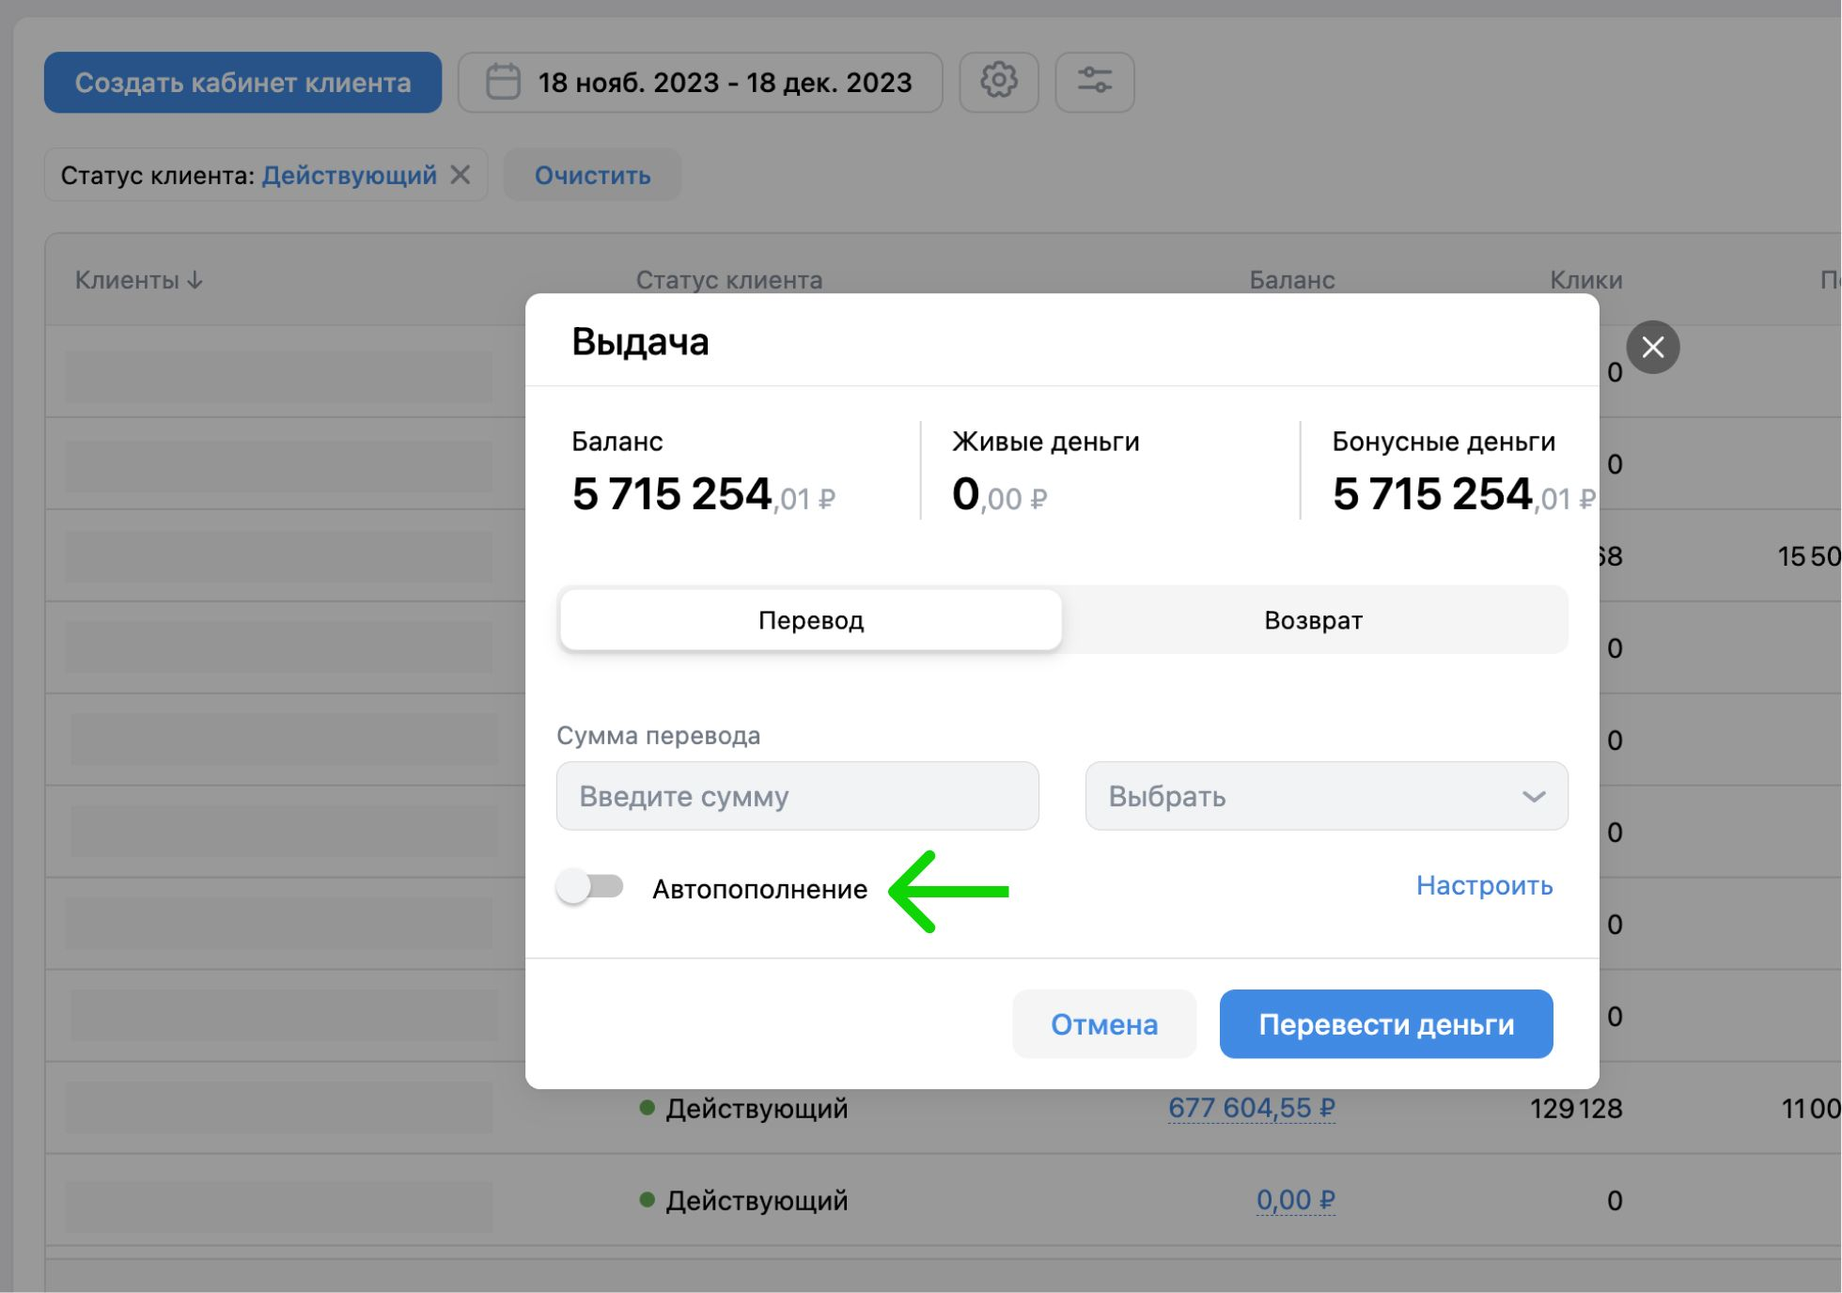Click the Настроить link
The image size is (1842, 1293).
pos(1483,885)
